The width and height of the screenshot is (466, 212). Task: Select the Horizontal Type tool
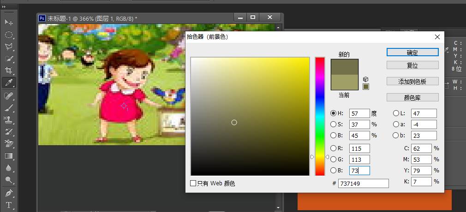click(9, 205)
